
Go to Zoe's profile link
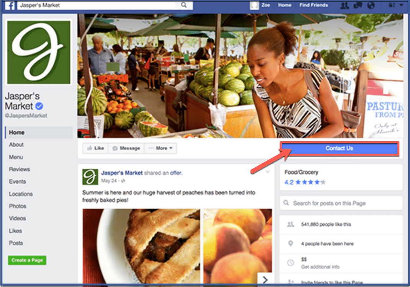[265, 5]
